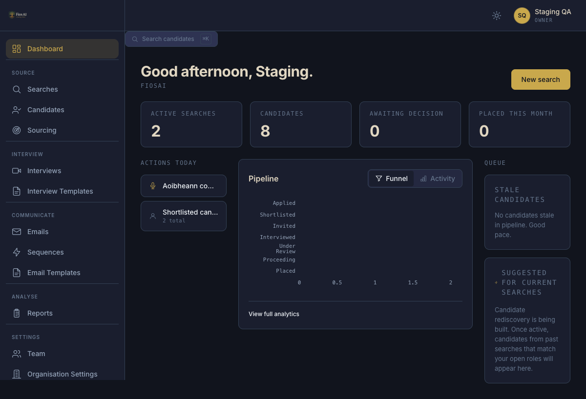Switch Pipeline to Funnel tab
This screenshot has height=399, width=586.
392,179
